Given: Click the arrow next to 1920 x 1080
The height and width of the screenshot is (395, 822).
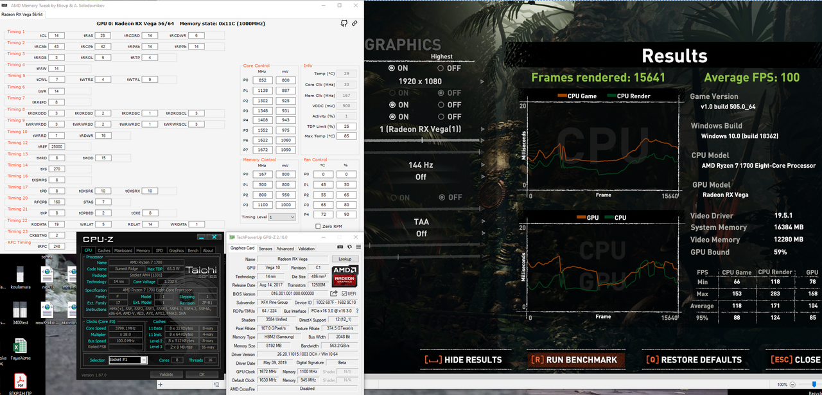Looking at the screenshot, I should tap(482, 82).
